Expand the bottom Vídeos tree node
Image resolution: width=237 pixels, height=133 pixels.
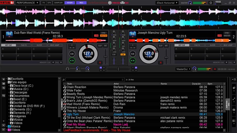[x=7, y=130]
